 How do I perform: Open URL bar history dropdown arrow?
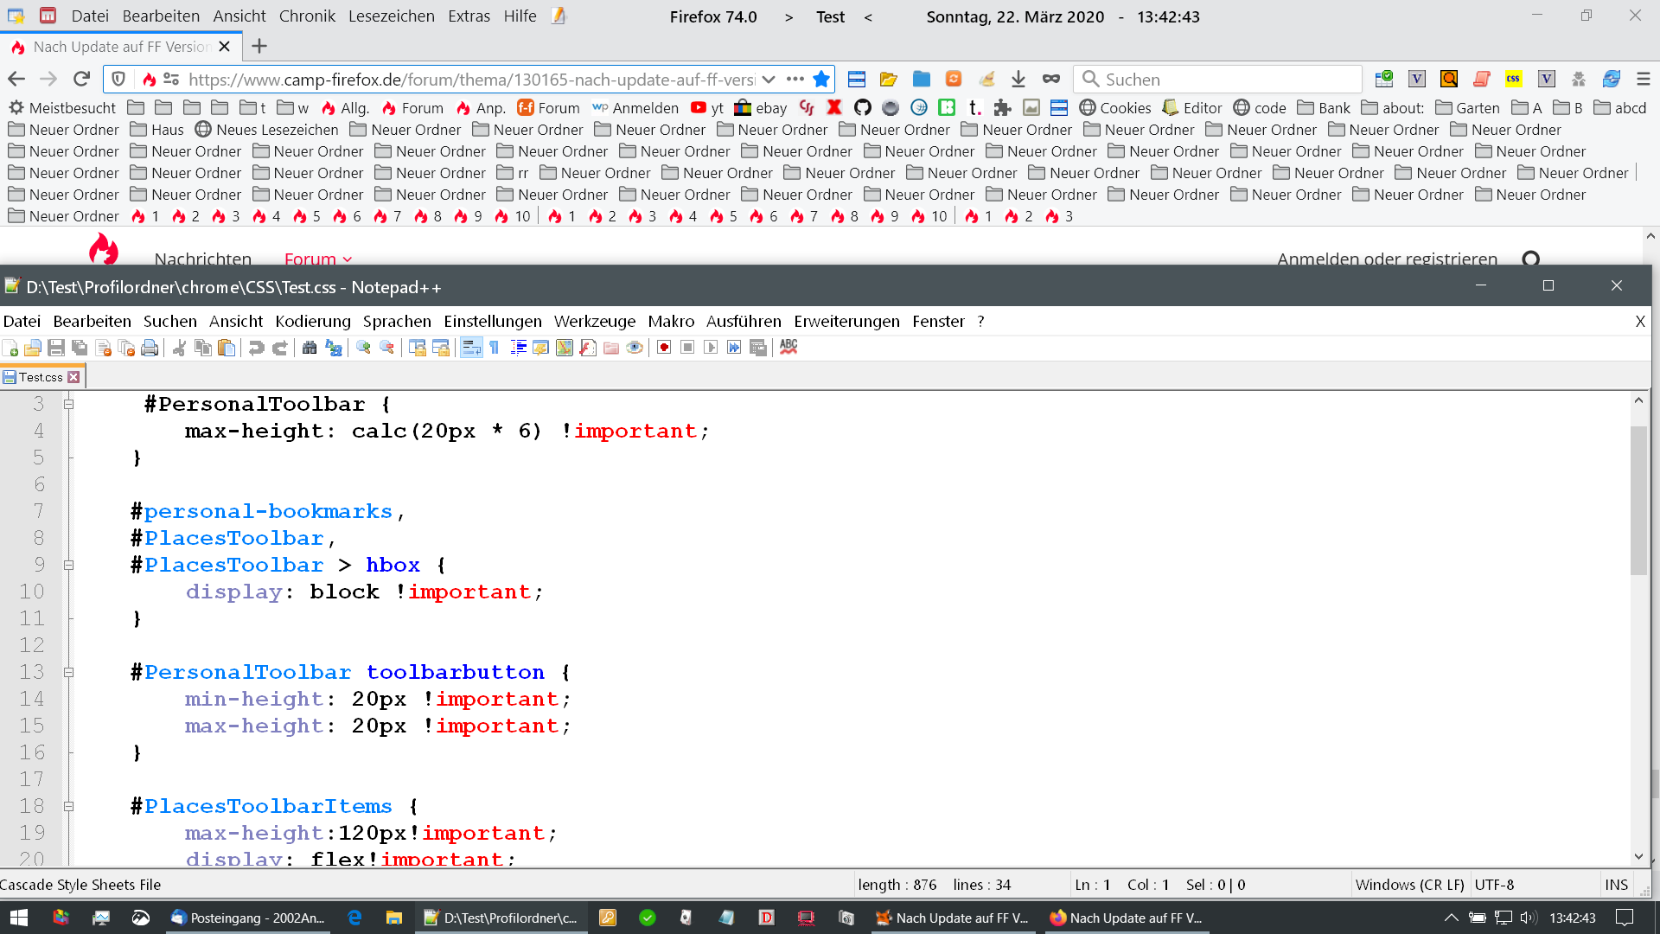coord(768,80)
